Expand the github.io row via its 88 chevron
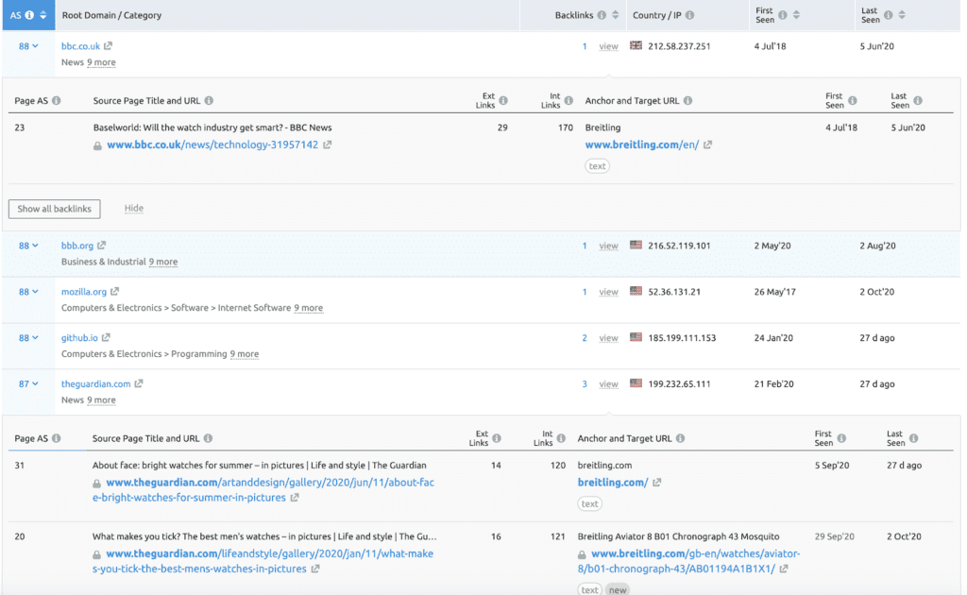 pyautogui.click(x=28, y=338)
